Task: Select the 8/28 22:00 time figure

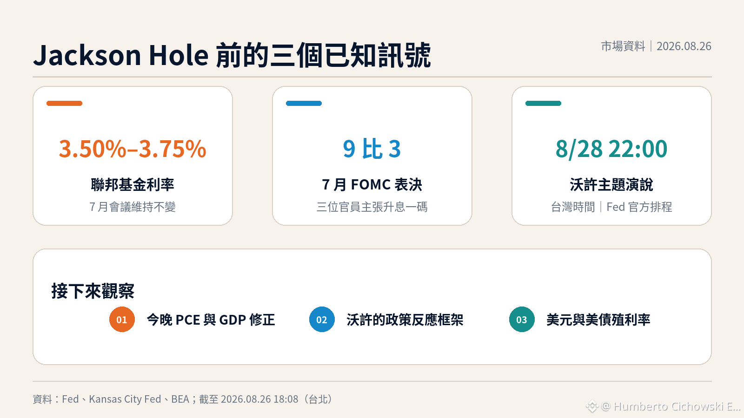Action: pyautogui.click(x=611, y=149)
